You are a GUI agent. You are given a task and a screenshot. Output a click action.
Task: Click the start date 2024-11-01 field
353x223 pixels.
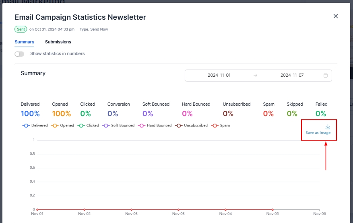[219, 76]
